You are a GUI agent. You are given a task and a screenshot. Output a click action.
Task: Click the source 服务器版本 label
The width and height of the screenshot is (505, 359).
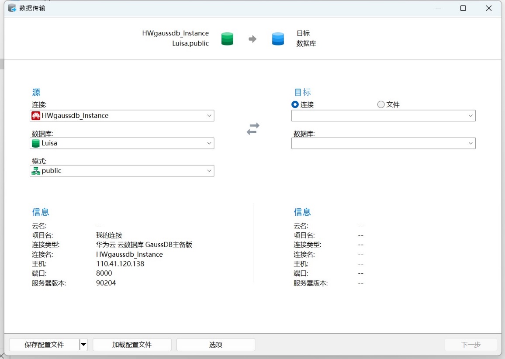49,283
